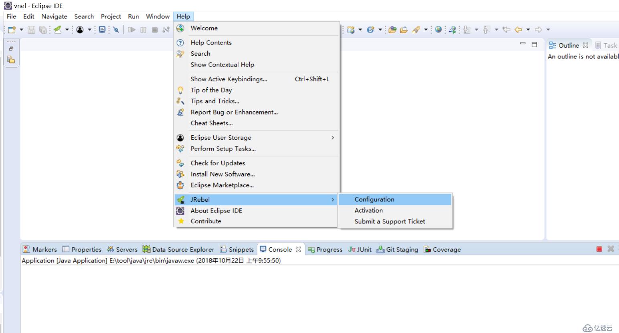Click the Open Console monitor toolbar icon
This screenshot has width=619, height=333.
pos(102,30)
